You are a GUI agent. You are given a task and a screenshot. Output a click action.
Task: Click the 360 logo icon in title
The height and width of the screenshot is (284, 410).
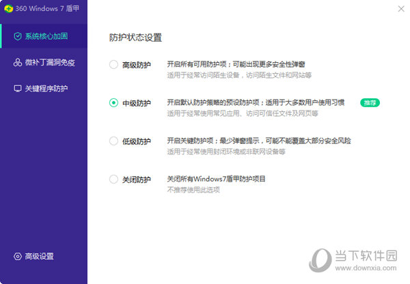[x=9, y=9]
